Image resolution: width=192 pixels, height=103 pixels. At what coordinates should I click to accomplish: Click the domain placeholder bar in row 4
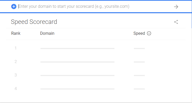(77, 89)
